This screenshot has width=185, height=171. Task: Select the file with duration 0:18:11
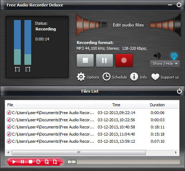pos(92,127)
